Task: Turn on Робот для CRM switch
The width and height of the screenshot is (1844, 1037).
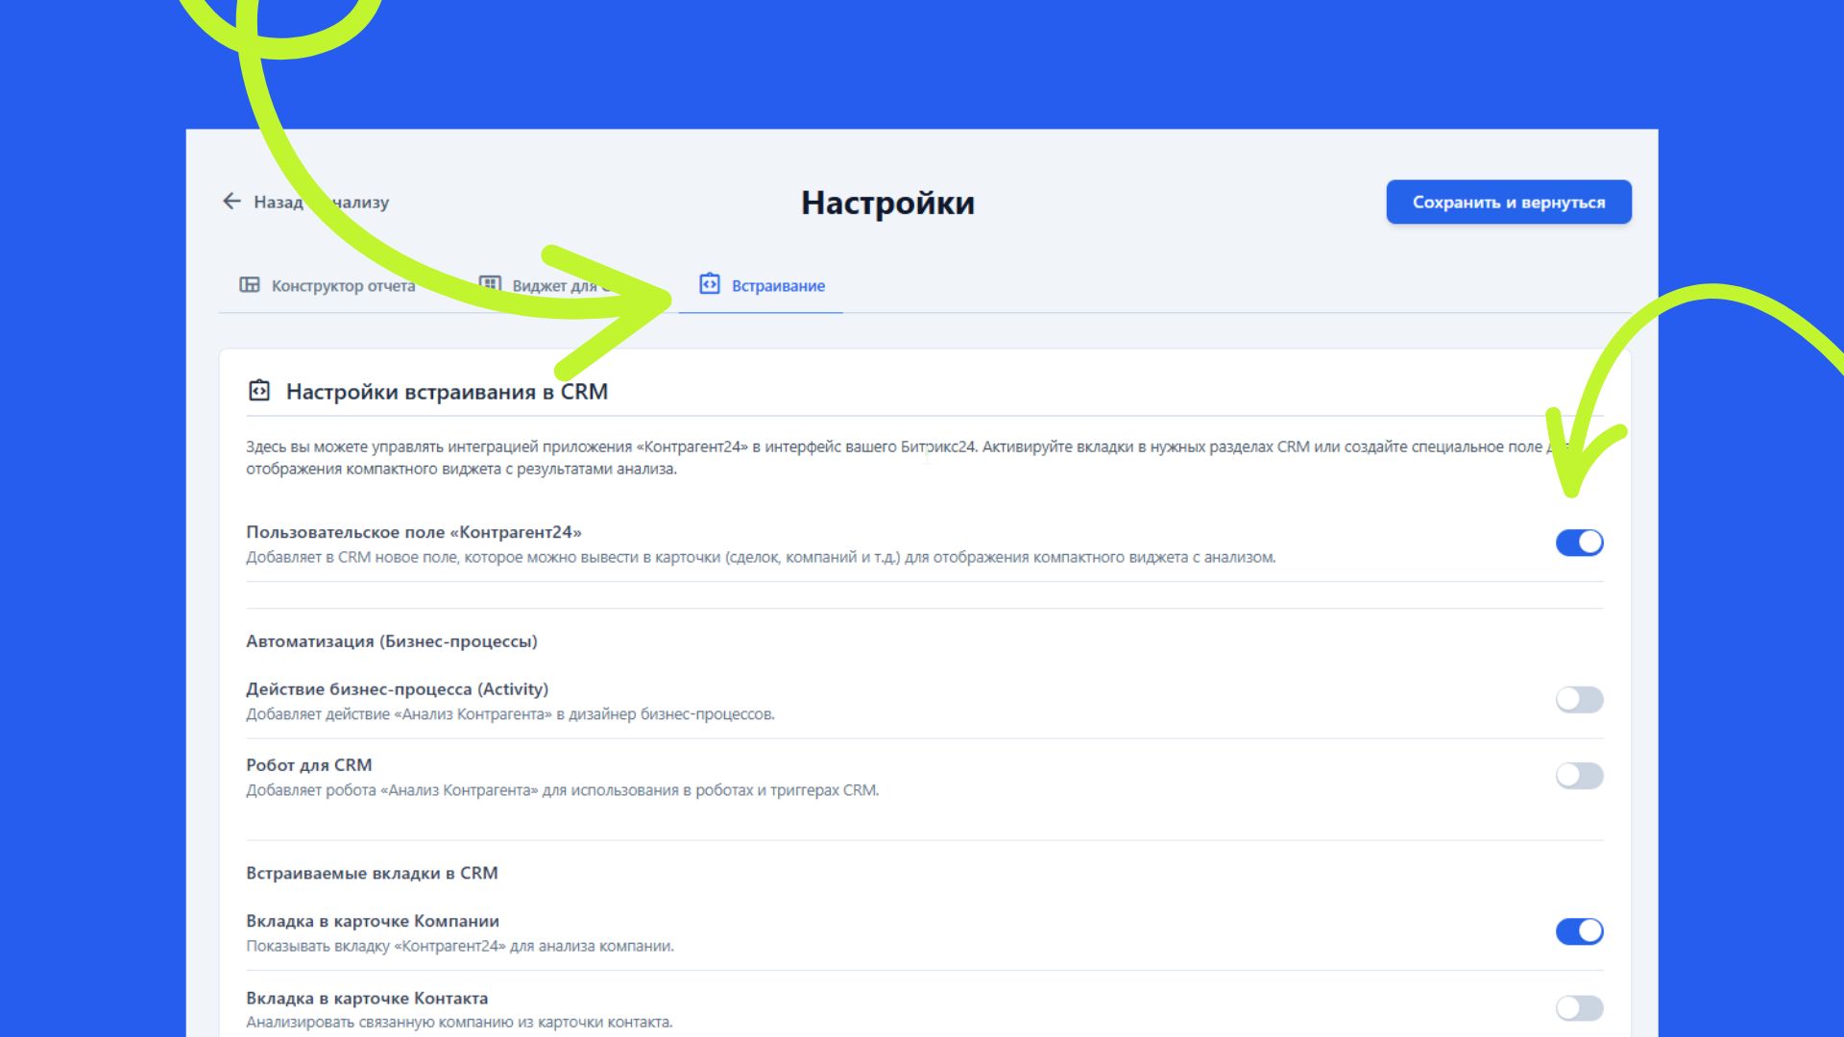Action: point(1579,775)
